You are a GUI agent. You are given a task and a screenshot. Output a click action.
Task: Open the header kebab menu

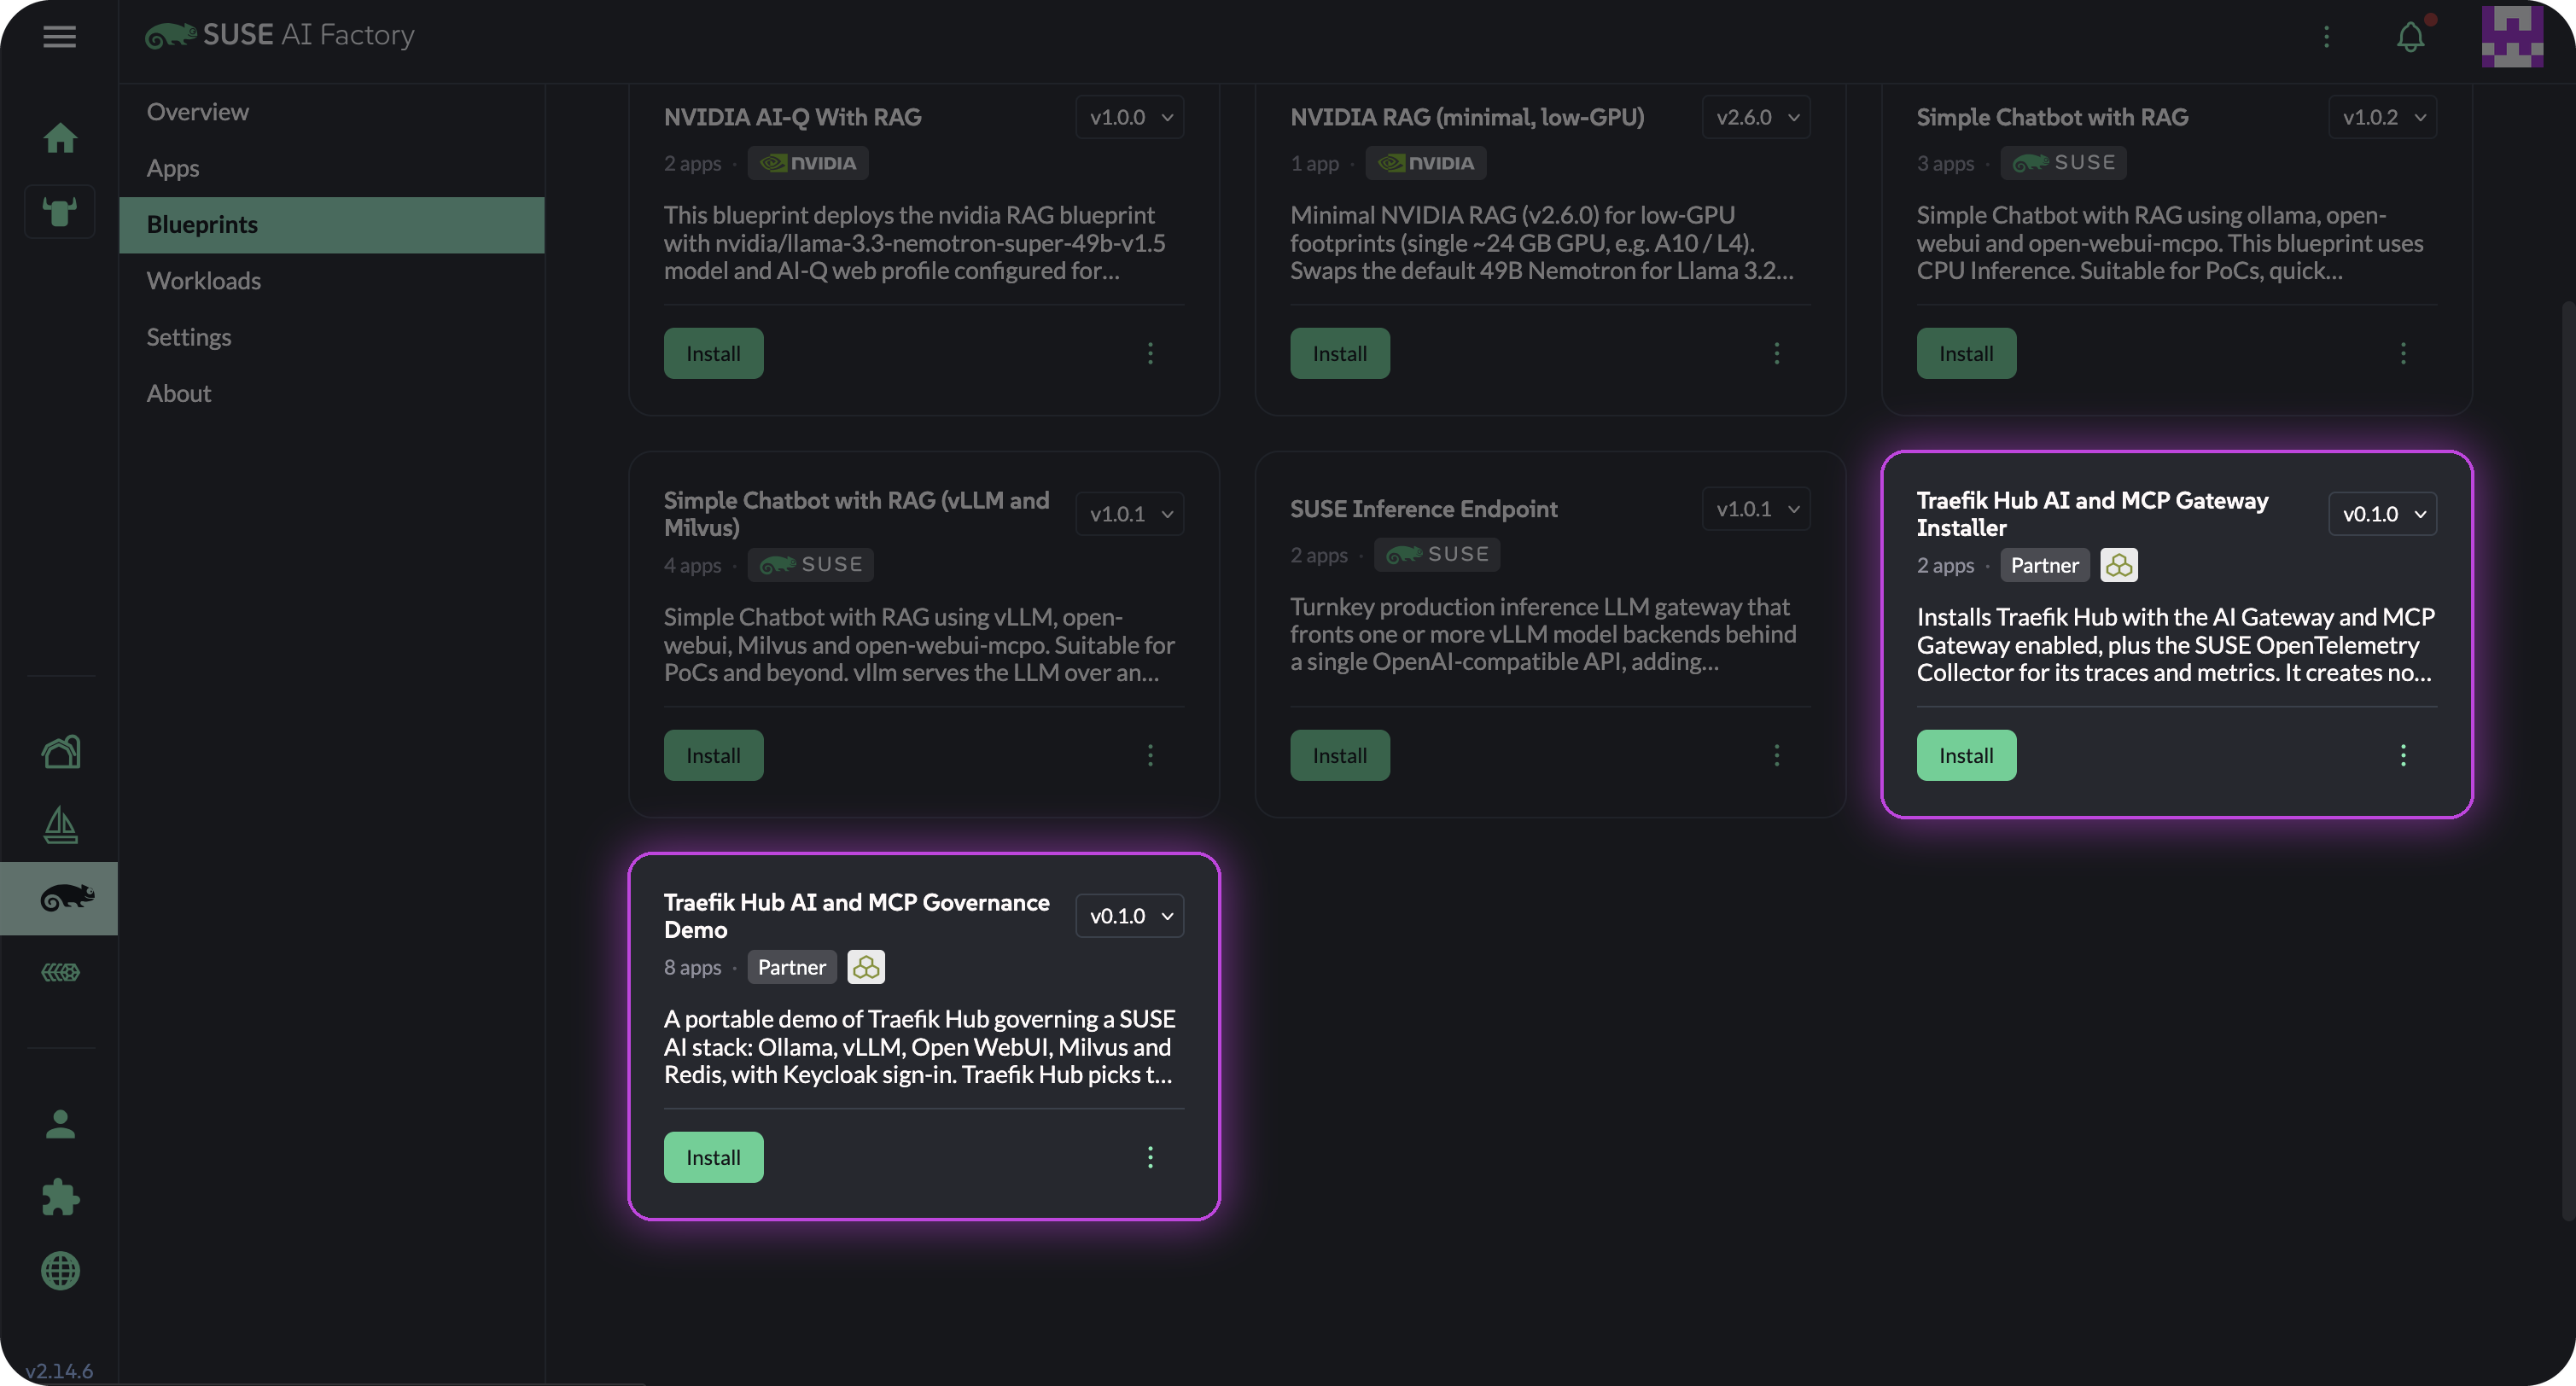pyautogui.click(x=2326, y=36)
